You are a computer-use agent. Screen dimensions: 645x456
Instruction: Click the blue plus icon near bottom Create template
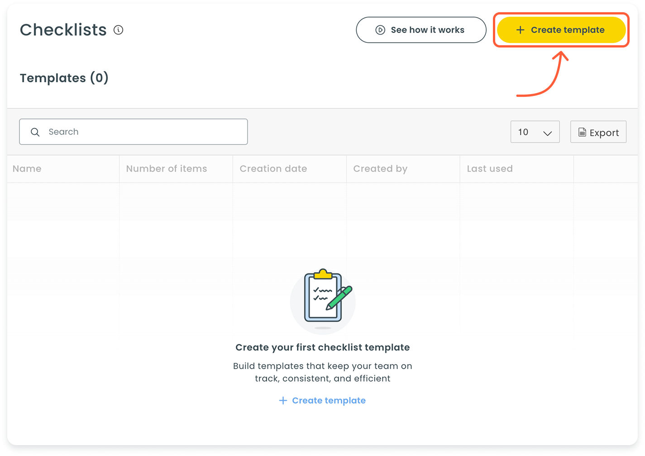pos(282,400)
